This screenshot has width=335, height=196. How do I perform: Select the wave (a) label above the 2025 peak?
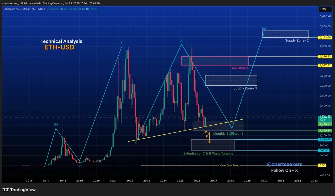[x=182, y=40]
